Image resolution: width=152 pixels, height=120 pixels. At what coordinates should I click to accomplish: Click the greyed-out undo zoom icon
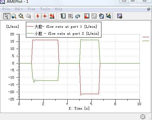click(x=28, y=16)
